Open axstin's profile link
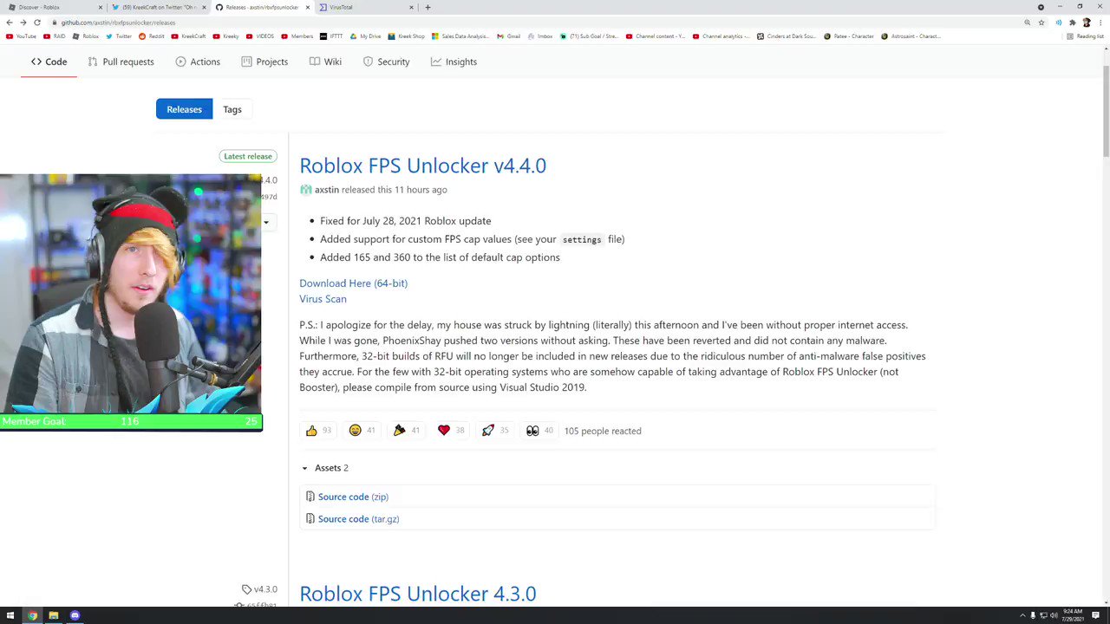1110x624 pixels. (327, 190)
